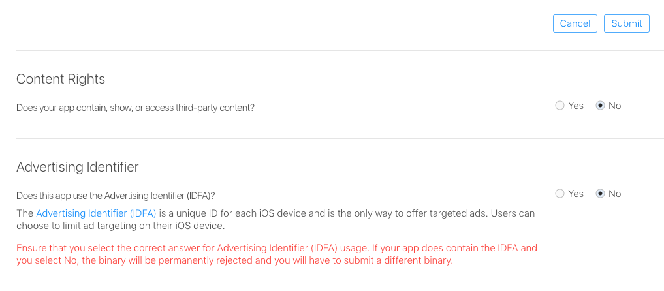Choose Yes radio for Advertising Identifier usage

click(x=560, y=194)
